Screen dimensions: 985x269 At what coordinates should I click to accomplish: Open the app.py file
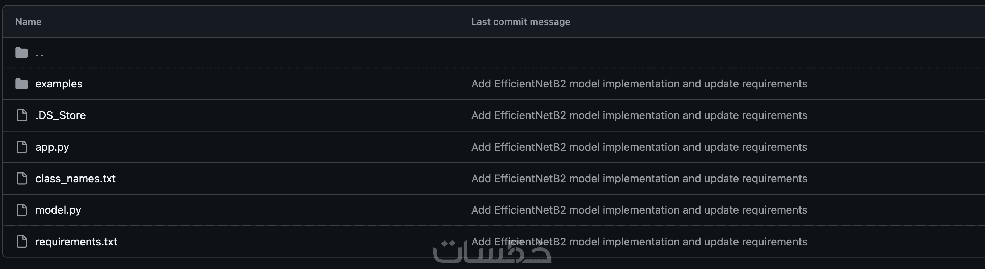pyautogui.click(x=52, y=147)
